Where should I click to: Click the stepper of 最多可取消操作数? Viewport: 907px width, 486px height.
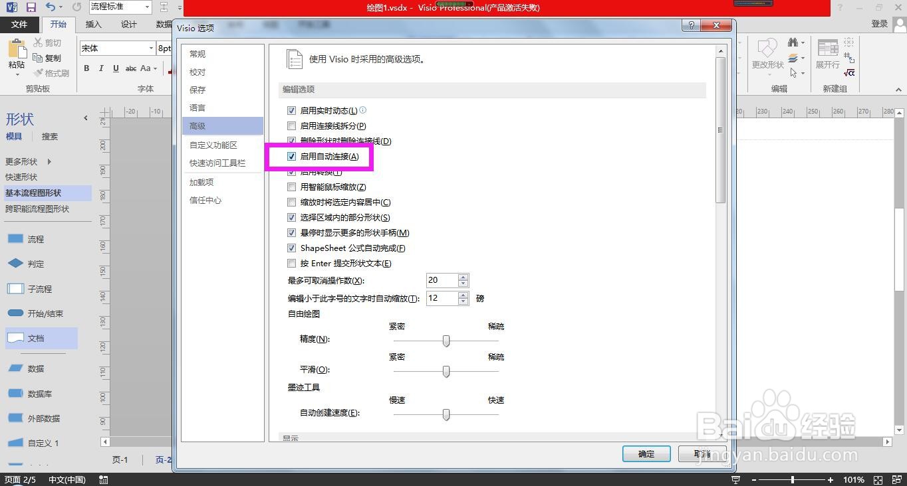(463, 280)
